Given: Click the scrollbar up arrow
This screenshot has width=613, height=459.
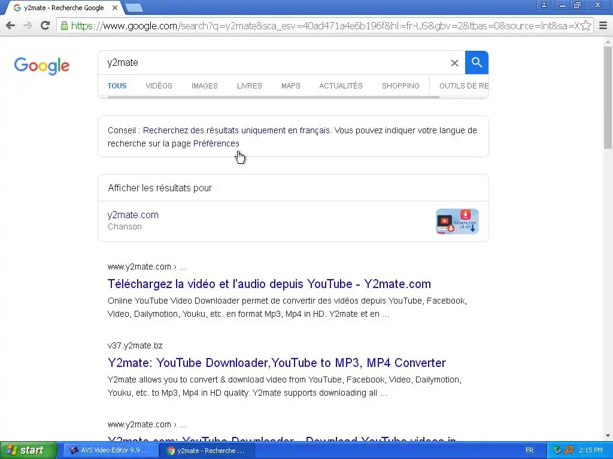Looking at the screenshot, I should tap(608, 41).
